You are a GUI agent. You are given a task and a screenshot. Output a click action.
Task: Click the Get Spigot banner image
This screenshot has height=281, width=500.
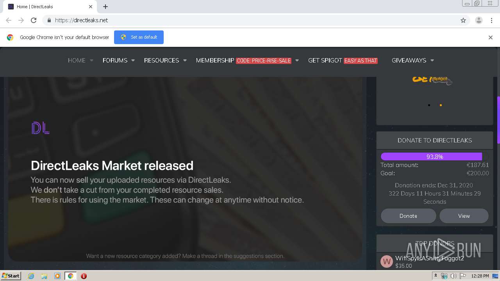coord(432,80)
